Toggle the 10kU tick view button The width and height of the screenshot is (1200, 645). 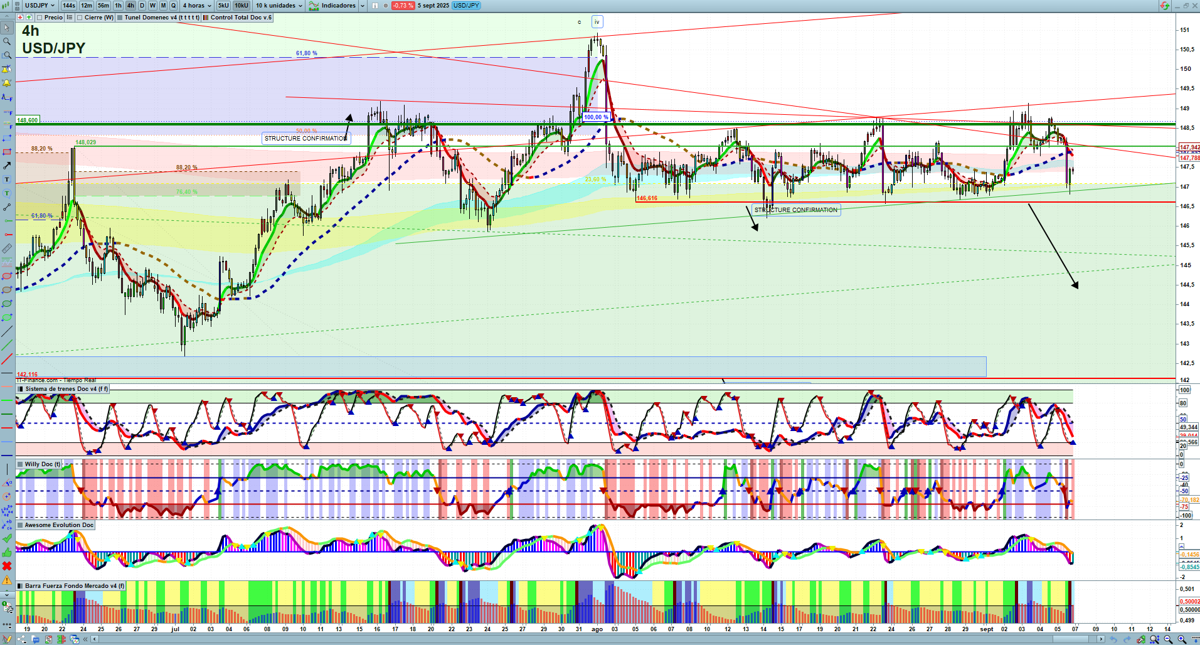tap(242, 6)
